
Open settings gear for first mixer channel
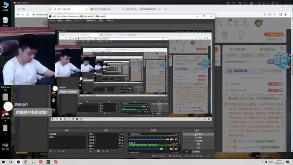(176, 139)
